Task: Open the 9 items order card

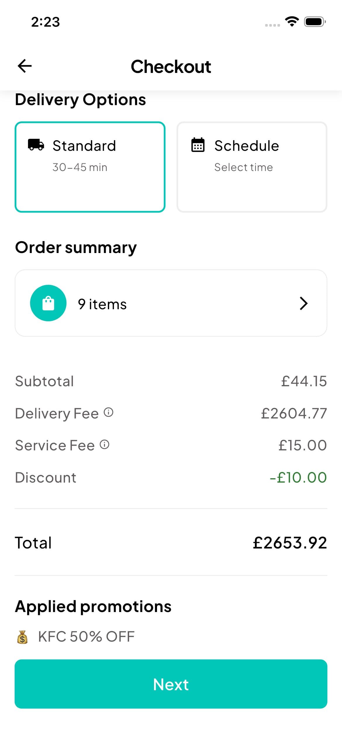Action: [171, 303]
